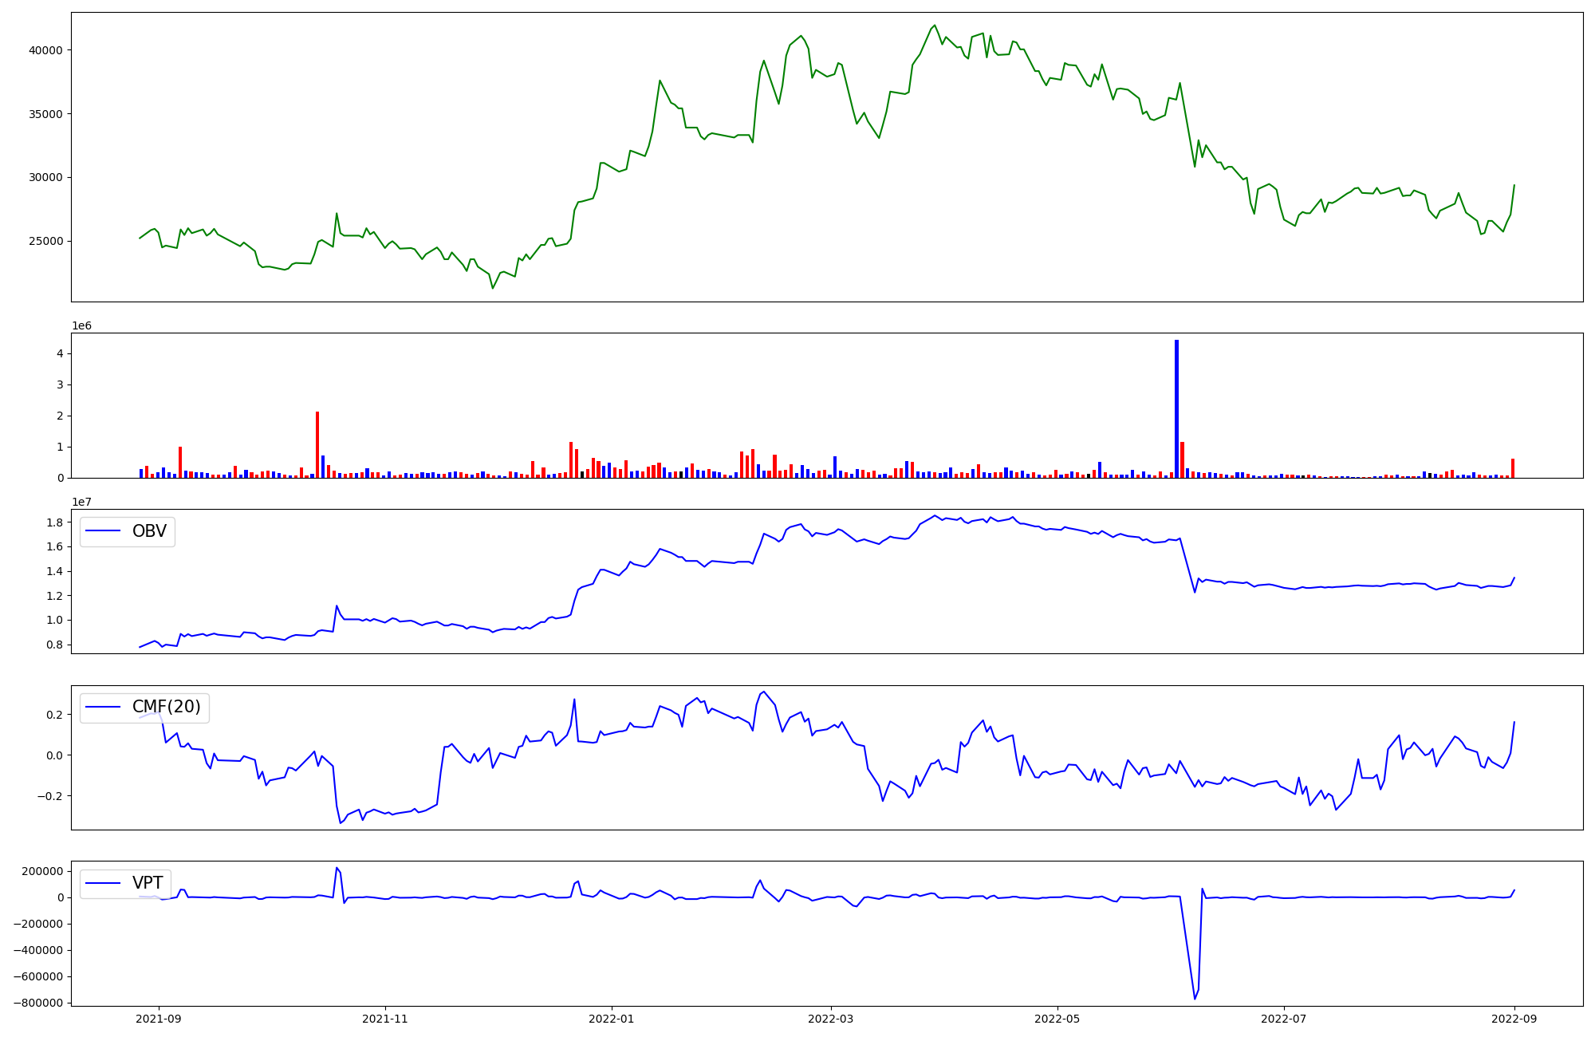Click the 2022-09 x-axis date label

(x=1514, y=1019)
